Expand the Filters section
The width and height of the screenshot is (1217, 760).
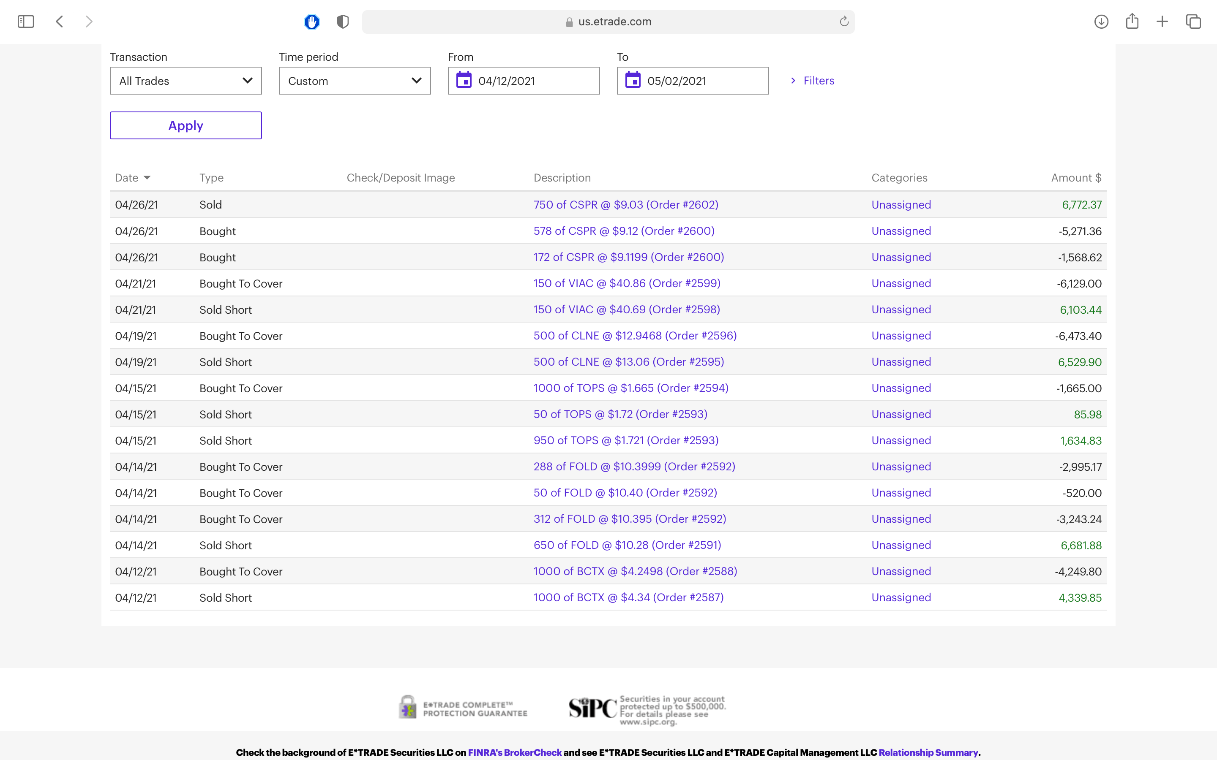813,80
